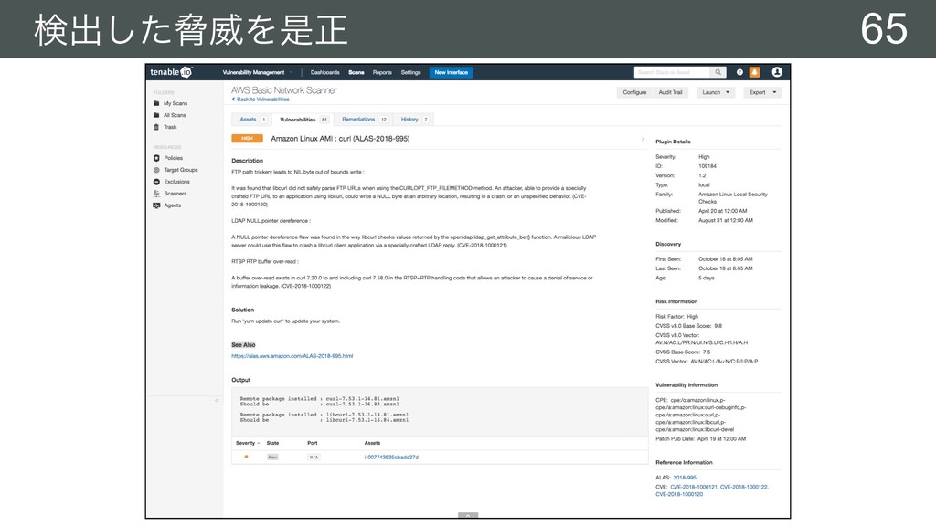Screen dimensions: 936x526
Task: Open the alas.aws.amazon.com ALAS-2018-995 link
Action: tap(292, 356)
